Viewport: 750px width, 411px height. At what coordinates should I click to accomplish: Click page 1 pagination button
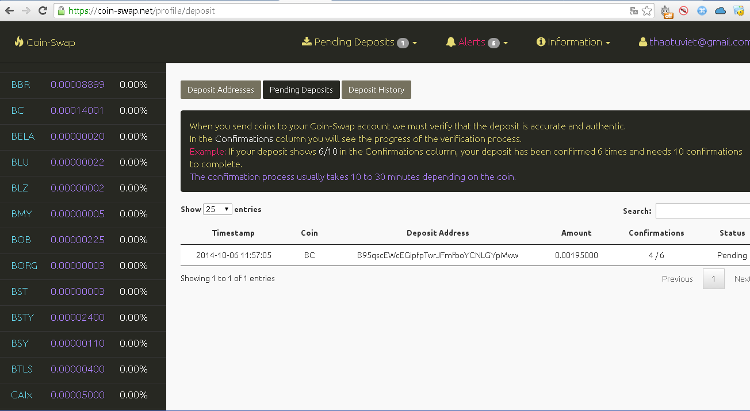pyautogui.click(x=713, y=279)
